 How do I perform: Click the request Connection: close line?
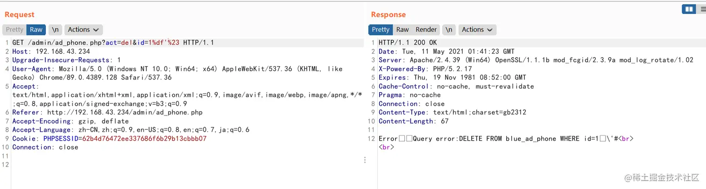(45, 147)
